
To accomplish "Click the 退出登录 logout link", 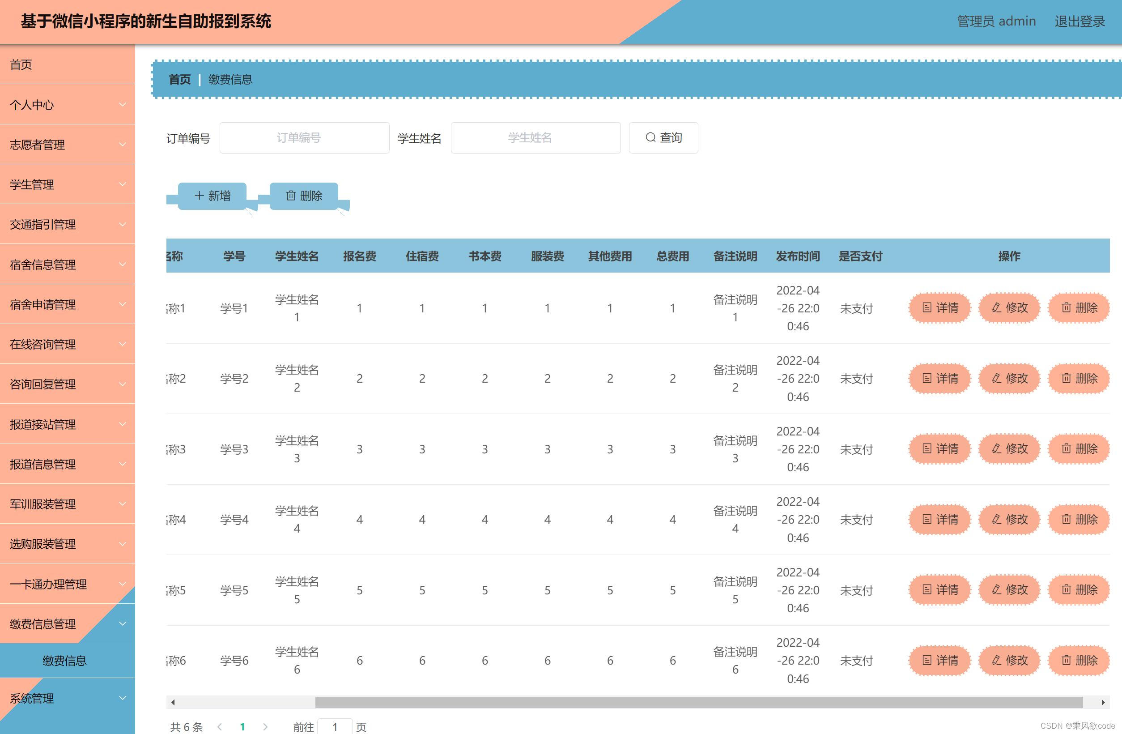I will (x=1079, y=21).
